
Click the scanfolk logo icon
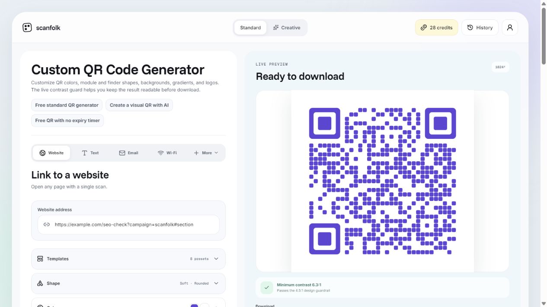[27, 28]
